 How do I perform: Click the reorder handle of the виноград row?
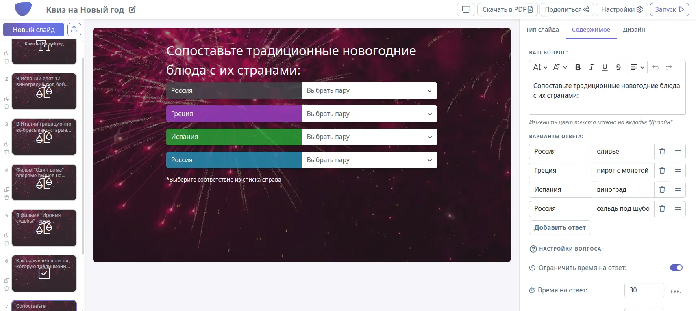coord(678,189)
